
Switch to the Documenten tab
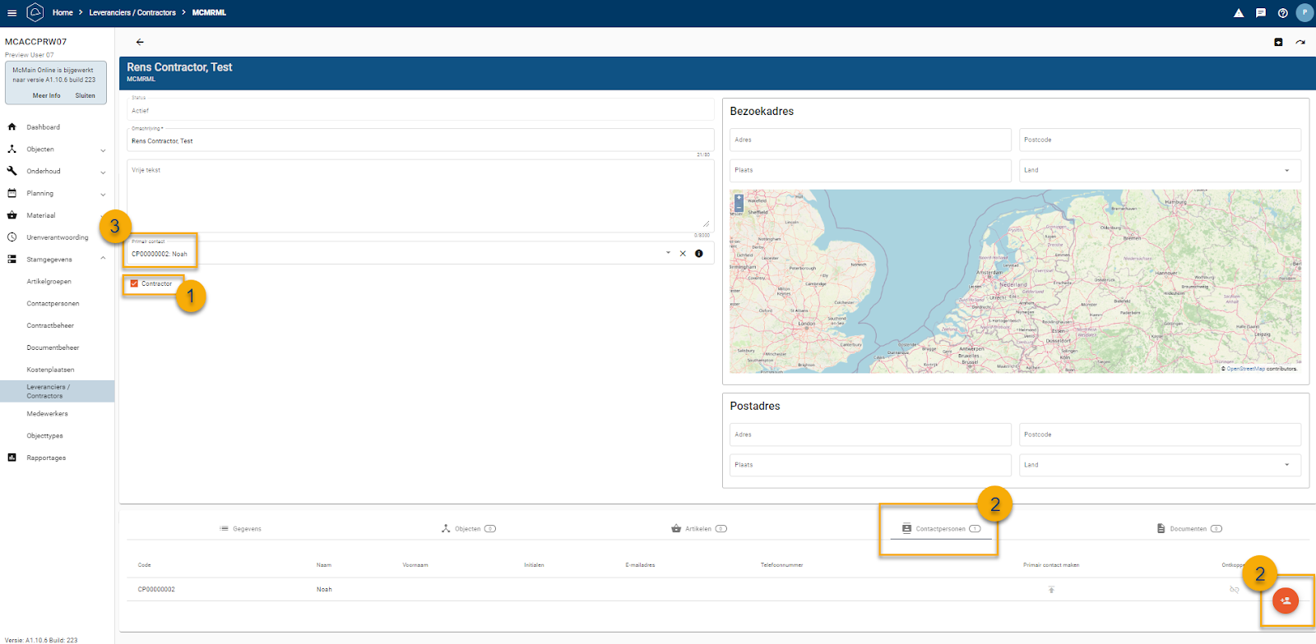click(x=1189, y=529)
